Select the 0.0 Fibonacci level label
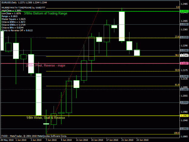189x142 pixels. click(x=178, y=7)
